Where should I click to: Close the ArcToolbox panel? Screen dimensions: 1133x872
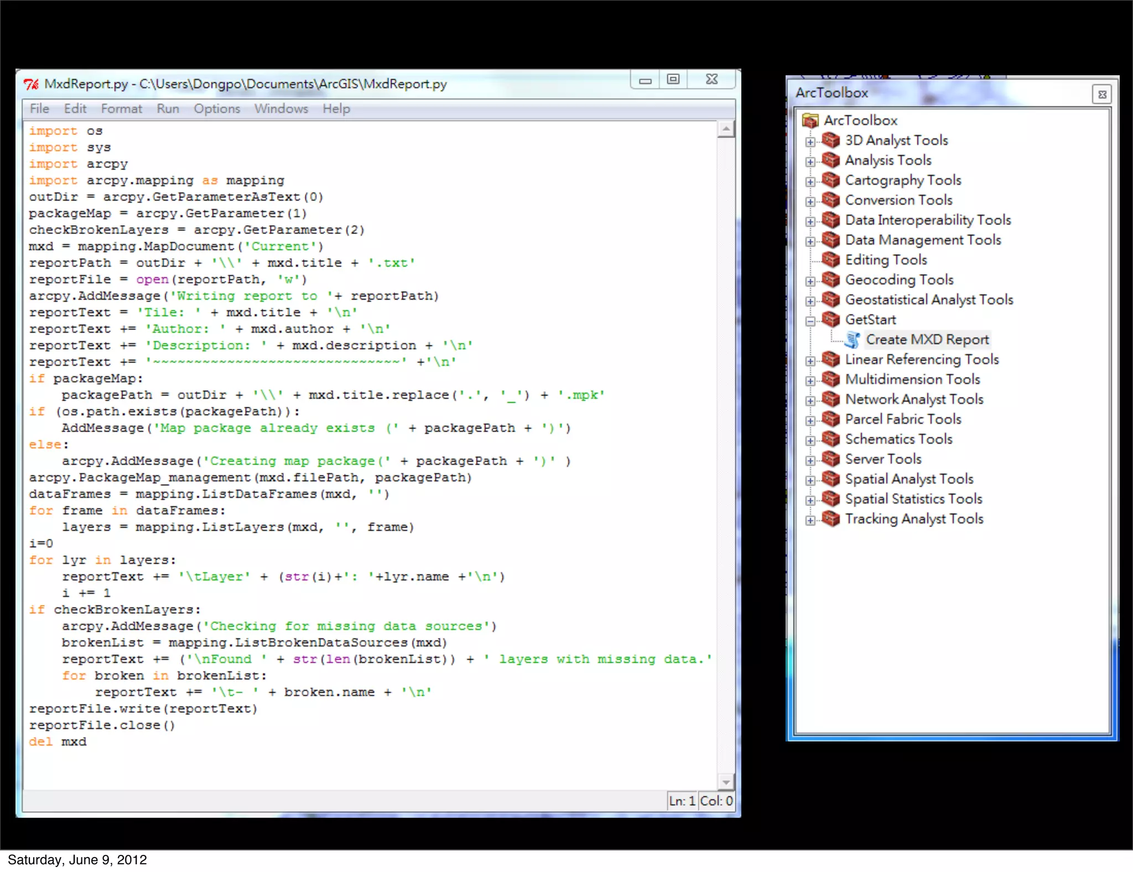coord(1102,95)
